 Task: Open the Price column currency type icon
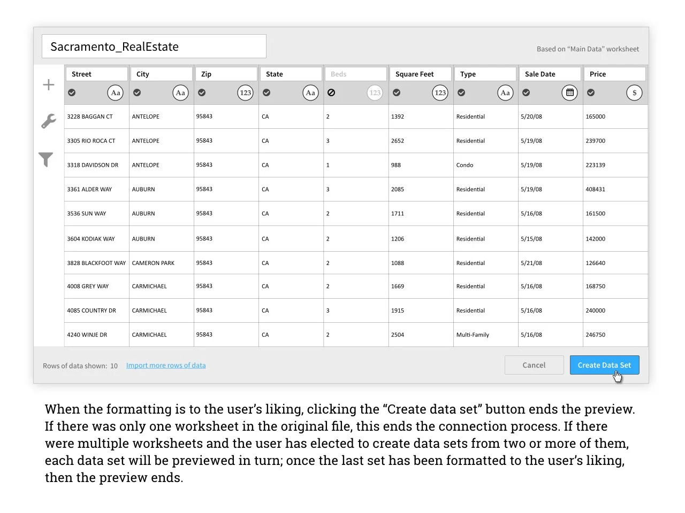click(635, 93)
